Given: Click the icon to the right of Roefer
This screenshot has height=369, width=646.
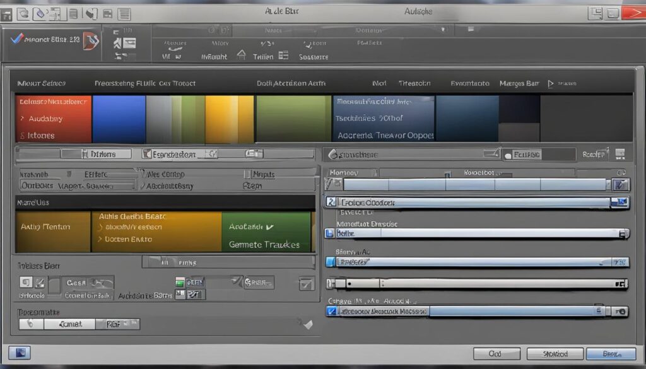Looking at the screenshot, I should [x=620, y=154].
